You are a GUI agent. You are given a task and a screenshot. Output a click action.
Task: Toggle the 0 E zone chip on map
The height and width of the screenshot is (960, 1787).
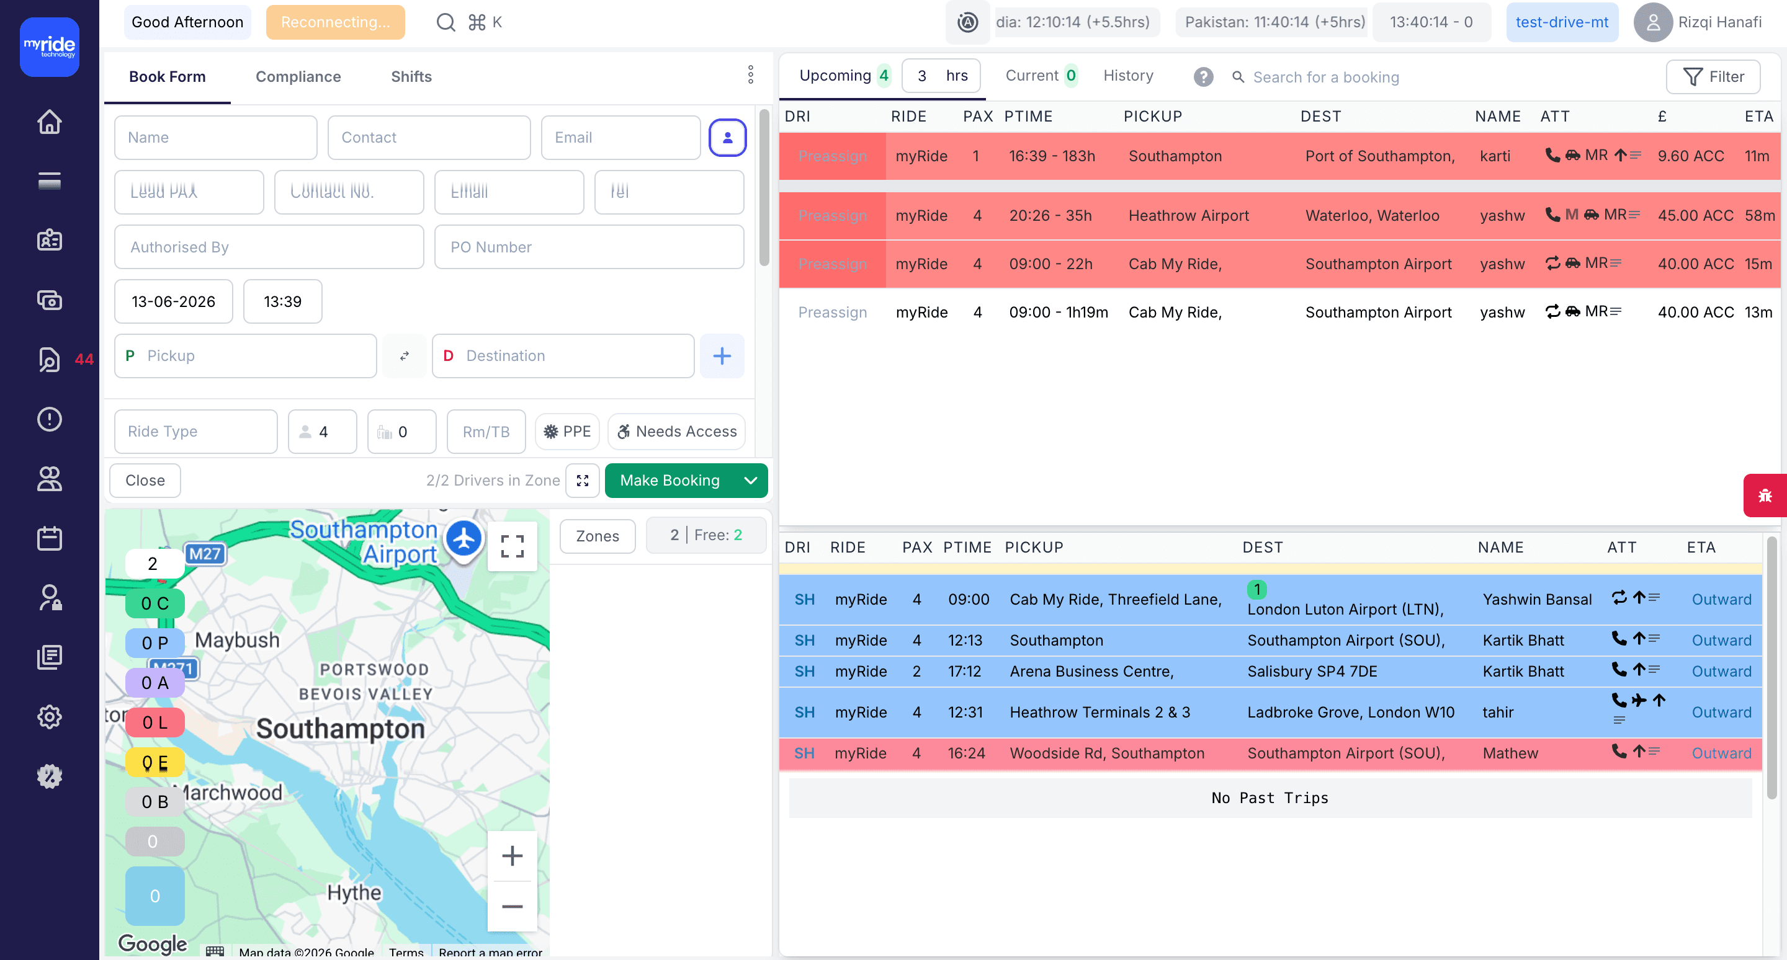click(155, 762)
